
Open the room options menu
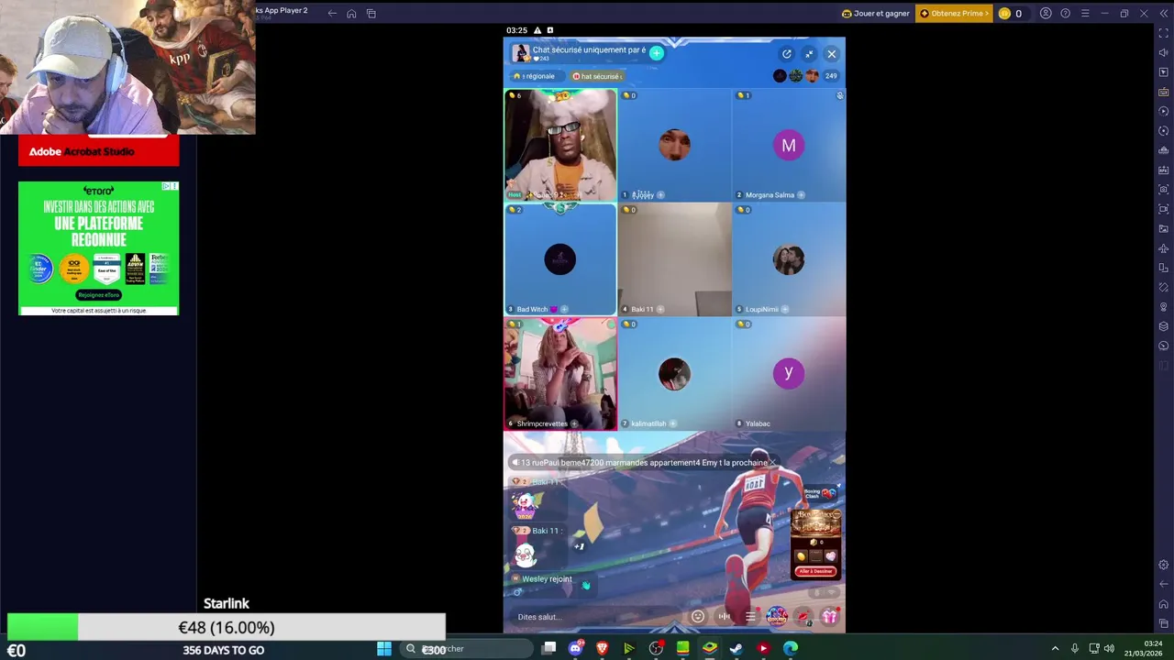[750, 617]
